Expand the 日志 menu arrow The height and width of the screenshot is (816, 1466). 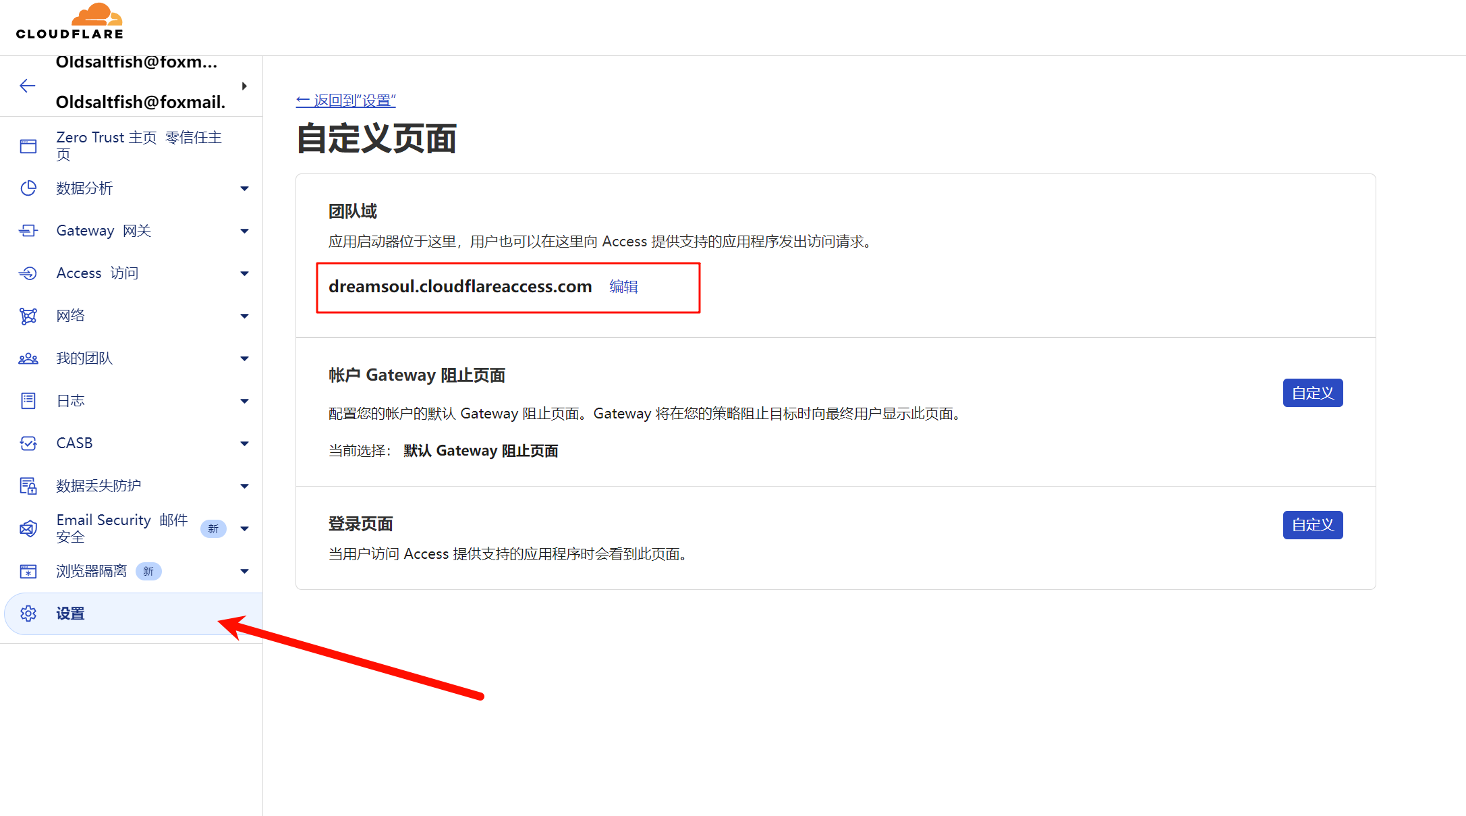pyautogui.click(x=244, y=401)
